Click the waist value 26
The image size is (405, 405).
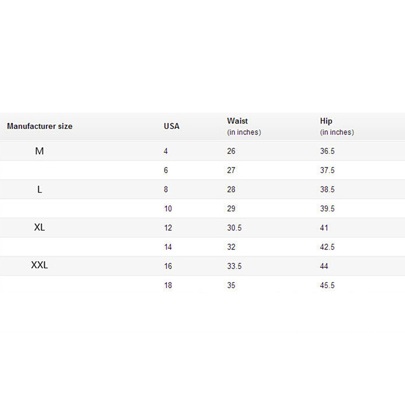pyautogui.click(x=231, y=151)
